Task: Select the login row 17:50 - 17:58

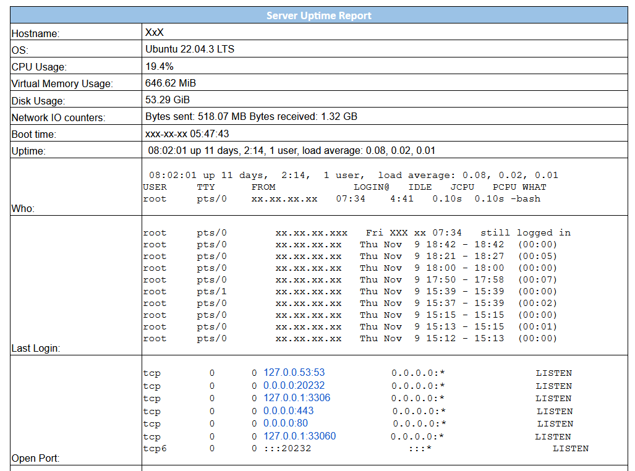Action: (x=351, y=280)
